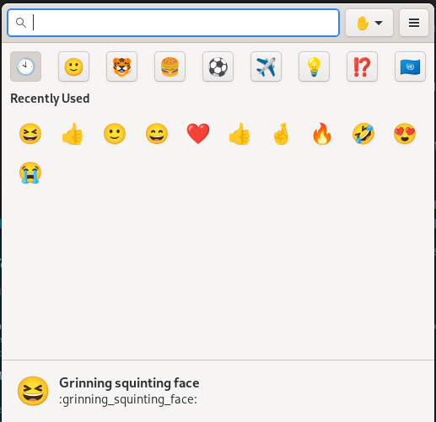Switch to the soccer ball activities category
The image size is (436, 422).
[x=218, y=67]
